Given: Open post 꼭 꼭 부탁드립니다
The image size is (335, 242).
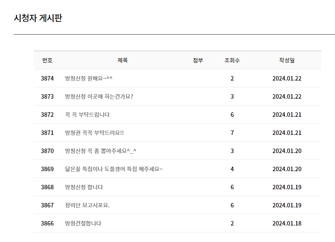Looking at the screenshot, I should point(87,115).
